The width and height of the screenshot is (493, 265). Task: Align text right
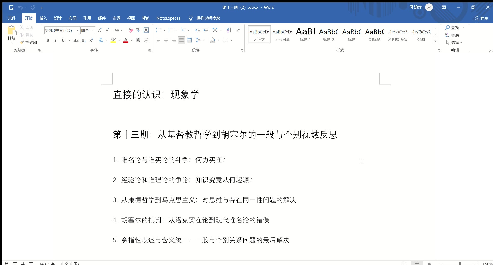(174, 40)
